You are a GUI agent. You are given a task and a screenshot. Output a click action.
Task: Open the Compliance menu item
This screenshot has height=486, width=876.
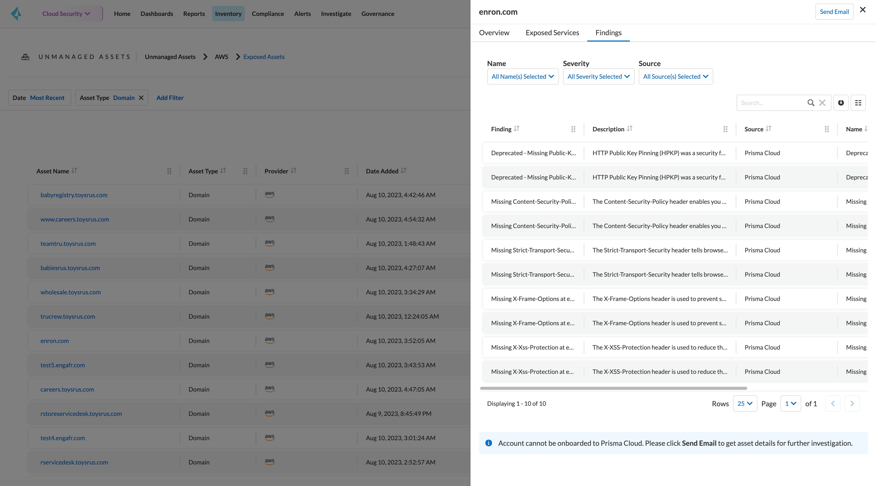268,14
